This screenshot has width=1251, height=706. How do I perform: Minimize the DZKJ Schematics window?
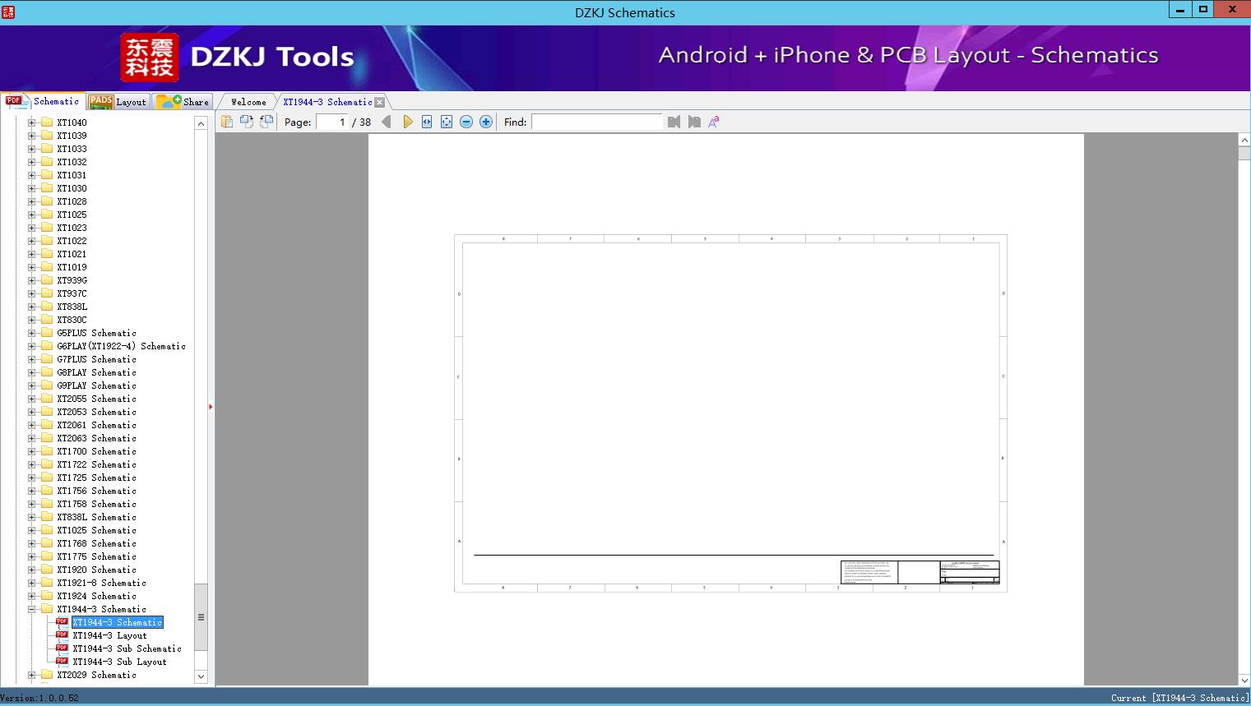[1181, 9]
